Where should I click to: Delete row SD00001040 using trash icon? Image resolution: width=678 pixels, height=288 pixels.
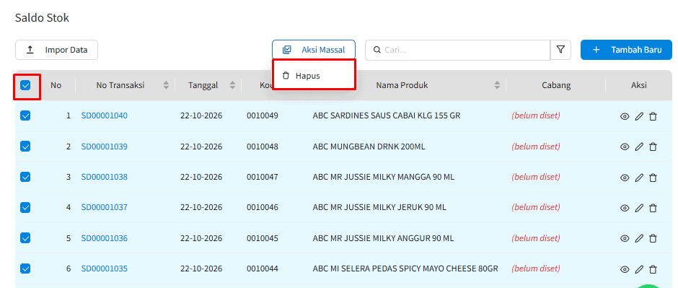coord(653,116)
